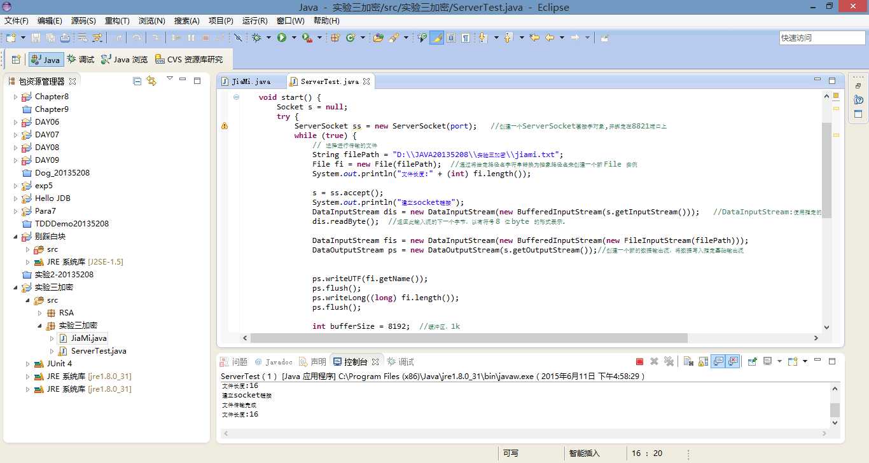Switch to the Java 浏览 perspective
869x463 pixels.
tap(125, 60)
